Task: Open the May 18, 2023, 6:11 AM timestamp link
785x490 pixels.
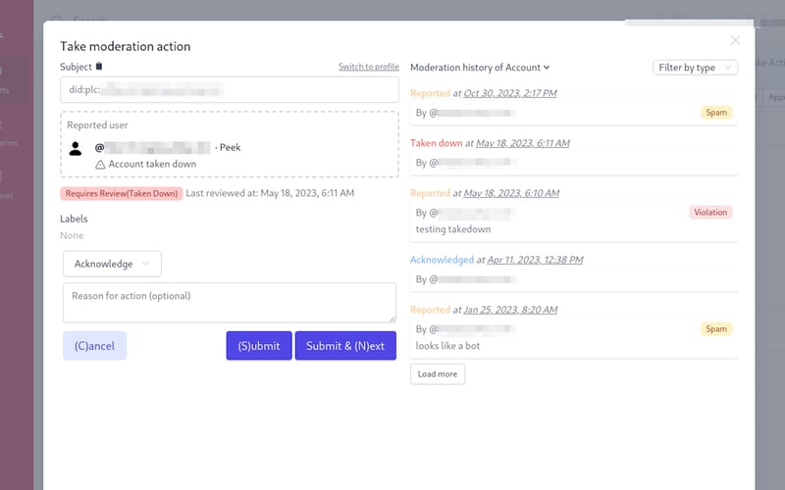Action: click(x=523, y=143)
